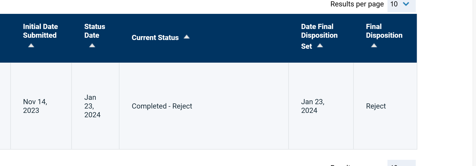
Task: Expand the top Results per page chevron
Action: click(x=406, y=4)
